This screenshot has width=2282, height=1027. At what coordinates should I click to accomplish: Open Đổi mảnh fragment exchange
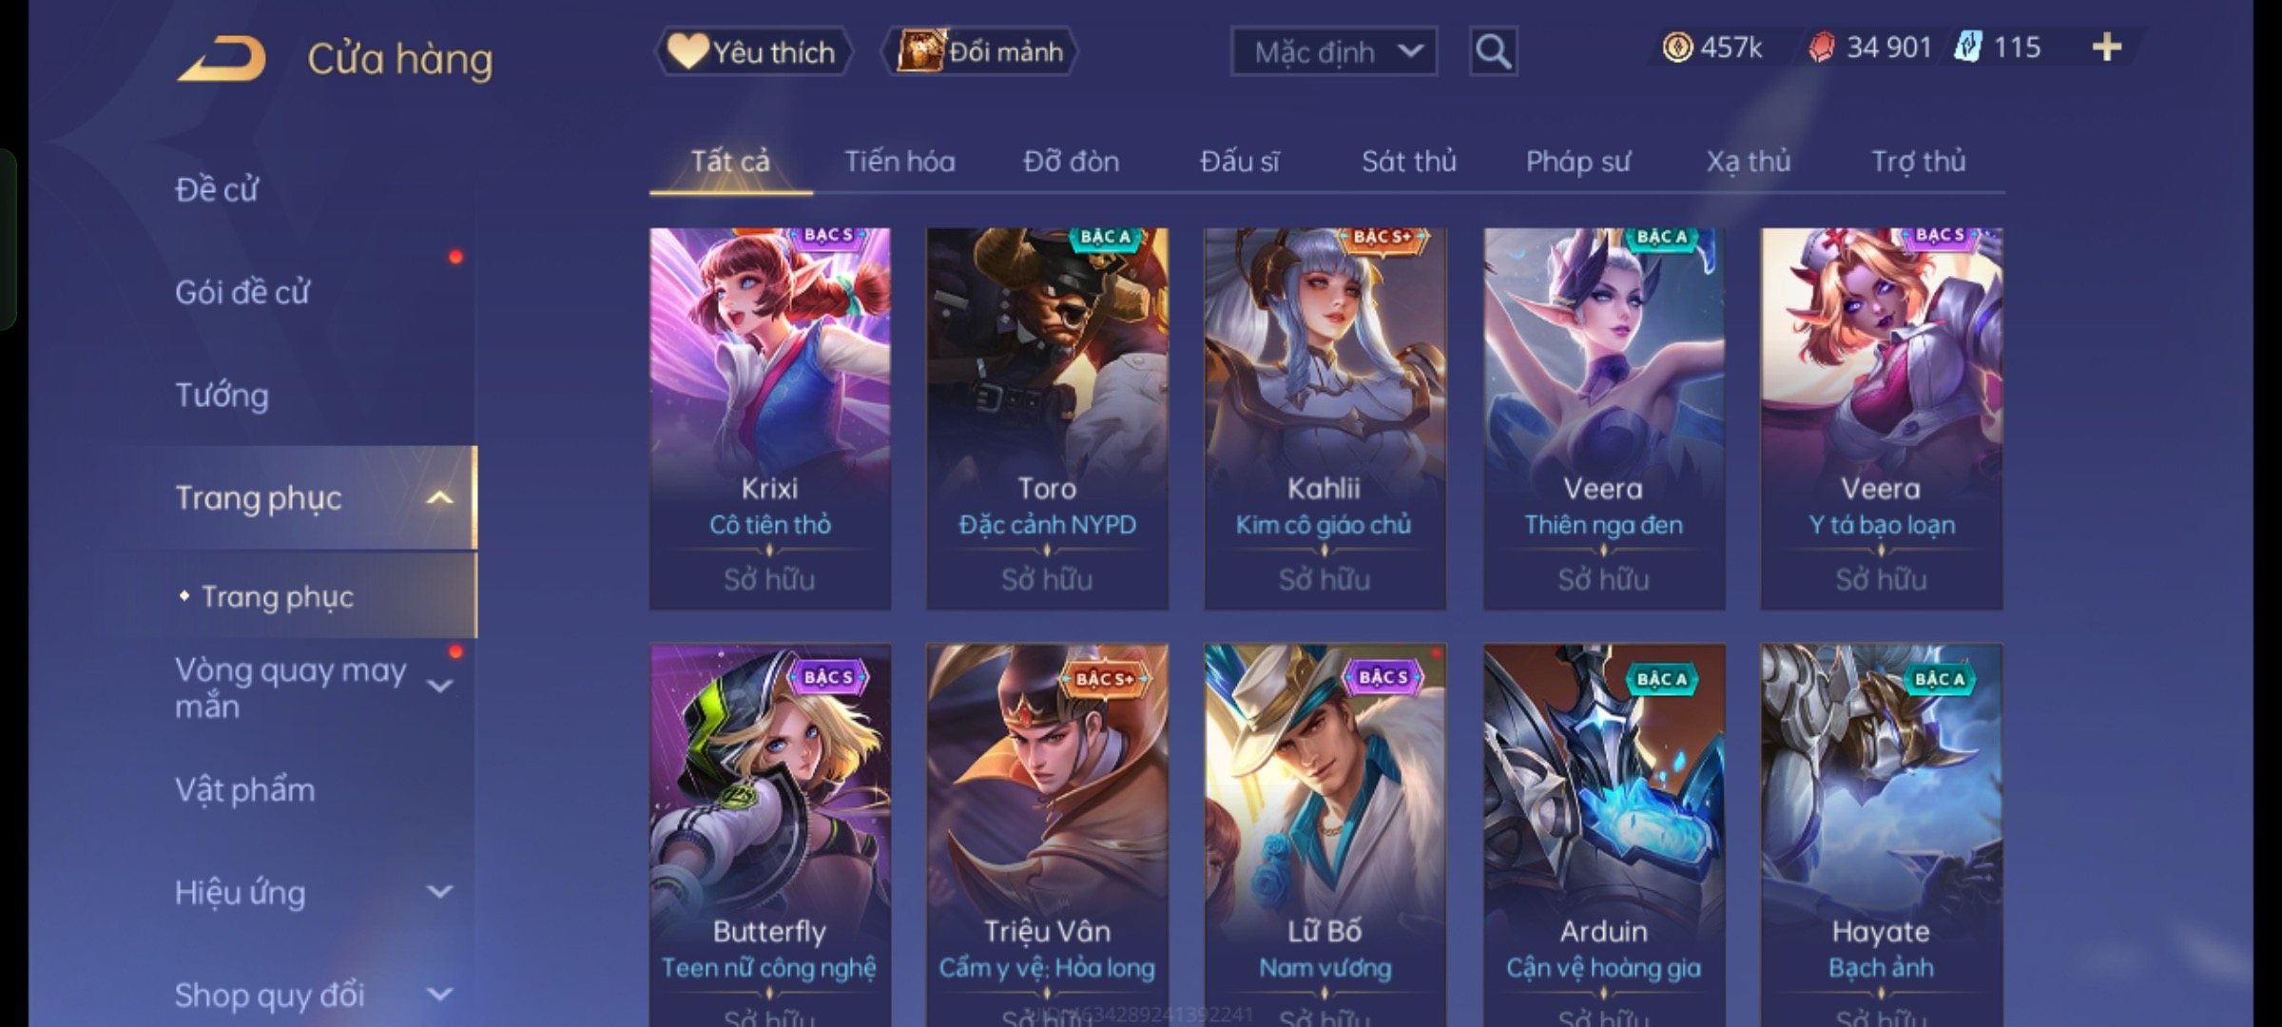point(980,51)
